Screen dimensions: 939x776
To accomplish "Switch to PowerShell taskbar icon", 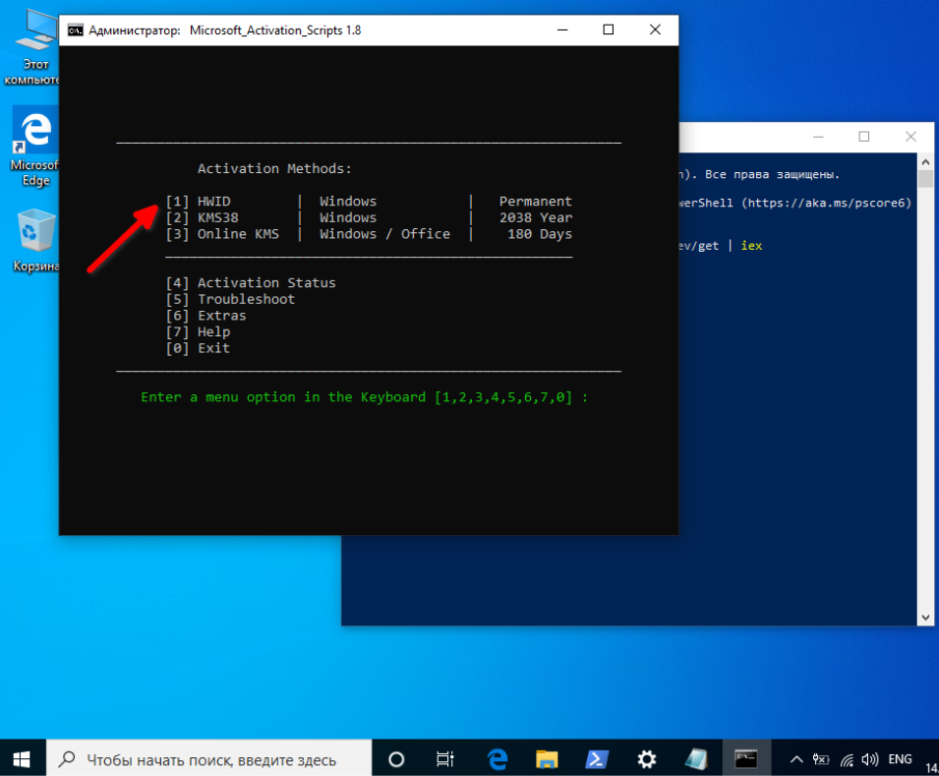I will [597, 759].
